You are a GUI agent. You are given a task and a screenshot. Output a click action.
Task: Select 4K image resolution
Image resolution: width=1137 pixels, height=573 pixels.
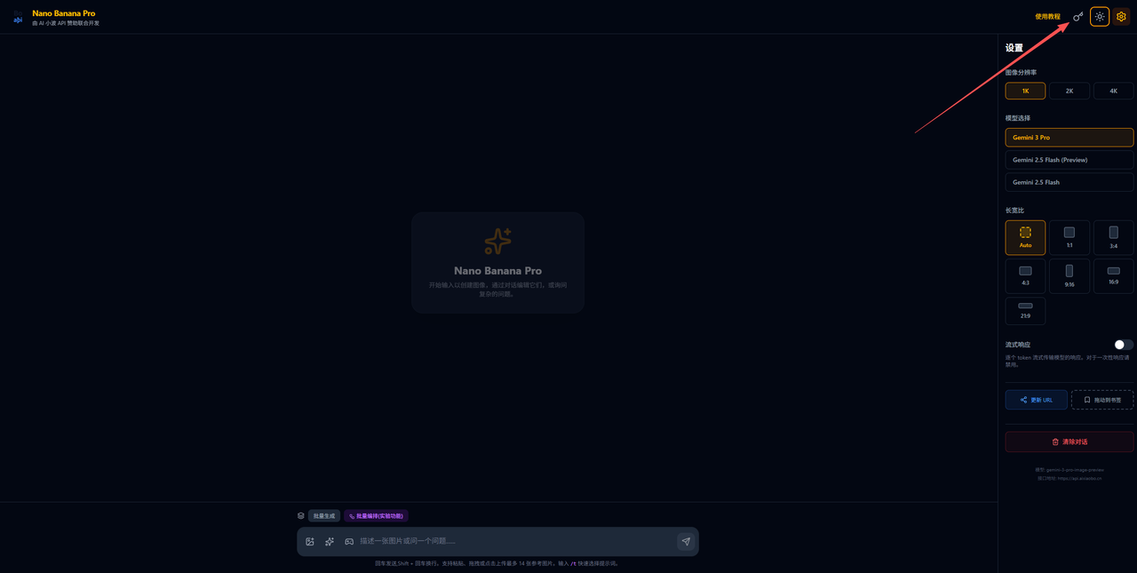click(x=1113, y=91)
